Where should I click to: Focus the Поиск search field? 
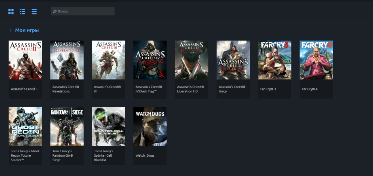coord(83,11)
